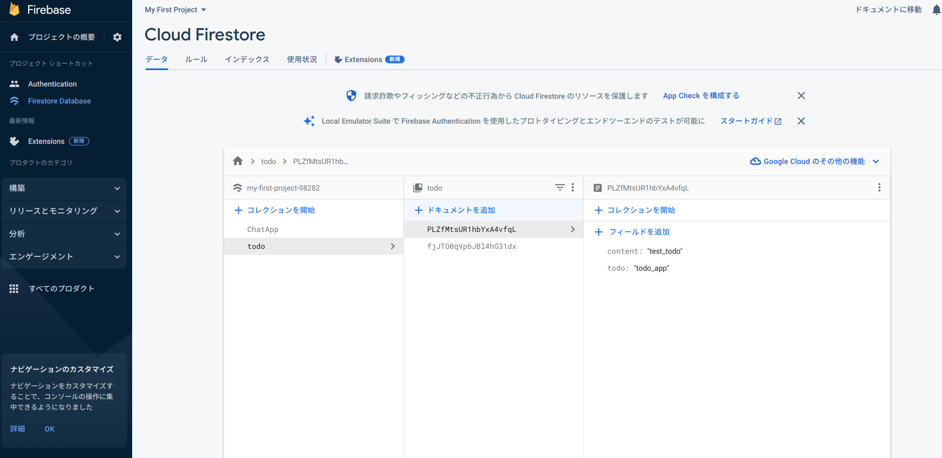The height and width of the screenshot is (458, 942).
Task: Click the collection icon next to todo header
Action: [x=418, y=188]
